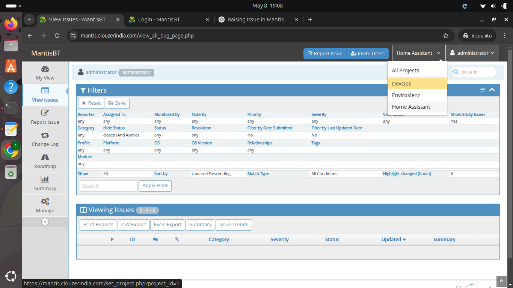513x288 pixels.
Task: Open the Manage gears icon
Action: [x=45, y=202]
